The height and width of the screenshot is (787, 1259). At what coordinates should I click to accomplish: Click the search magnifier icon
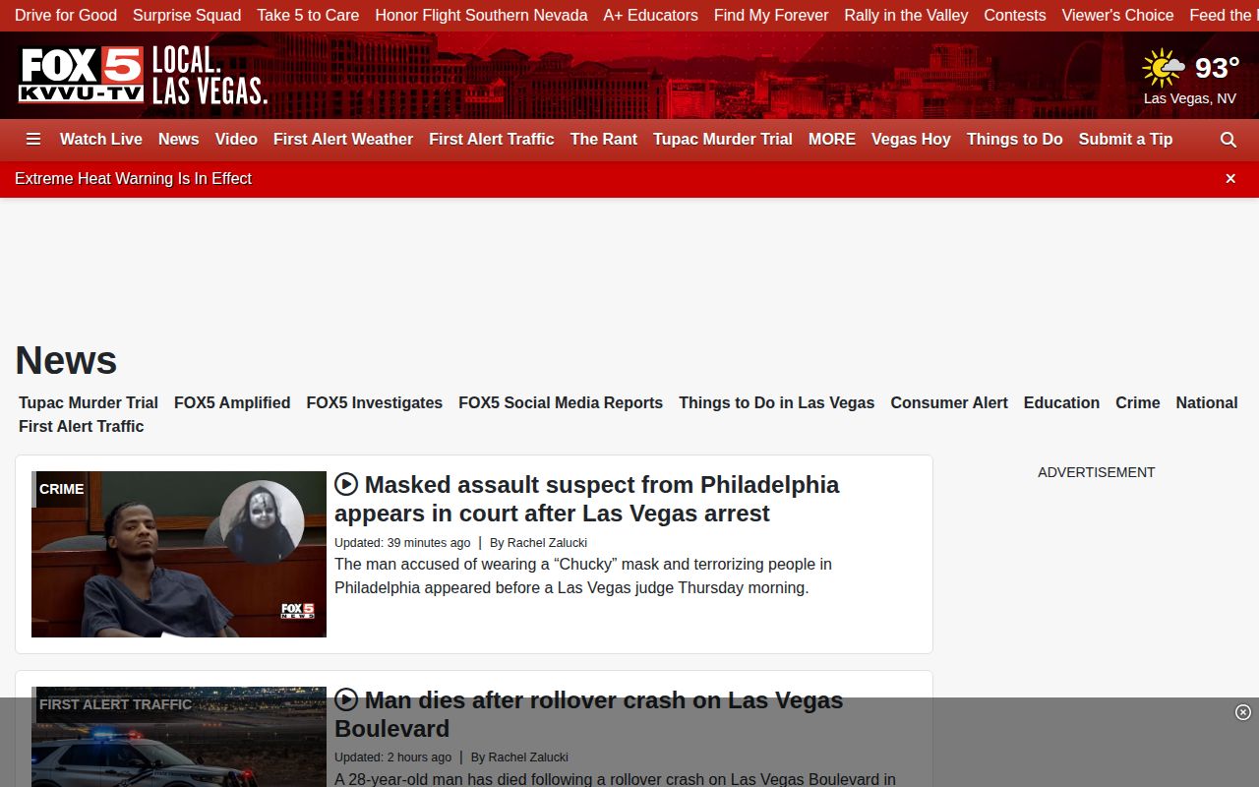pyautogui.click(x=1229, y=140)
